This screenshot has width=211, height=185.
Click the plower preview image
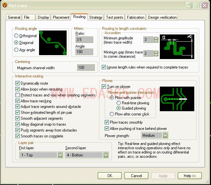pos(177,99)
